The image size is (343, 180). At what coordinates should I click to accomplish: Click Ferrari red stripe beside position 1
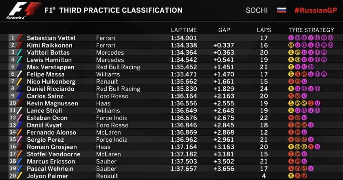(x=19, y=38)
